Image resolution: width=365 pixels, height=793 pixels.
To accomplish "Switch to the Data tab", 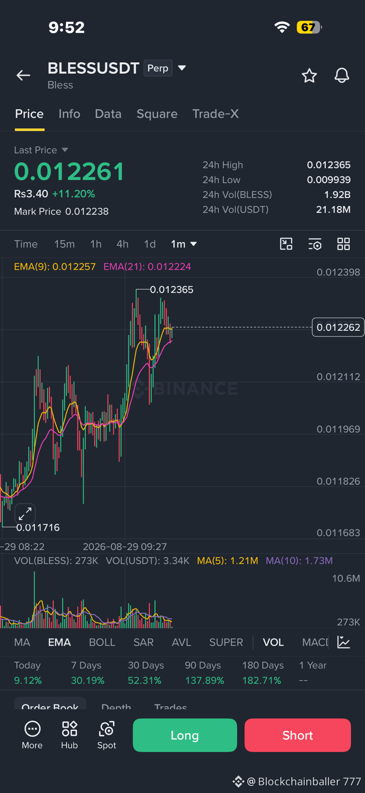I will coord(108,114).
